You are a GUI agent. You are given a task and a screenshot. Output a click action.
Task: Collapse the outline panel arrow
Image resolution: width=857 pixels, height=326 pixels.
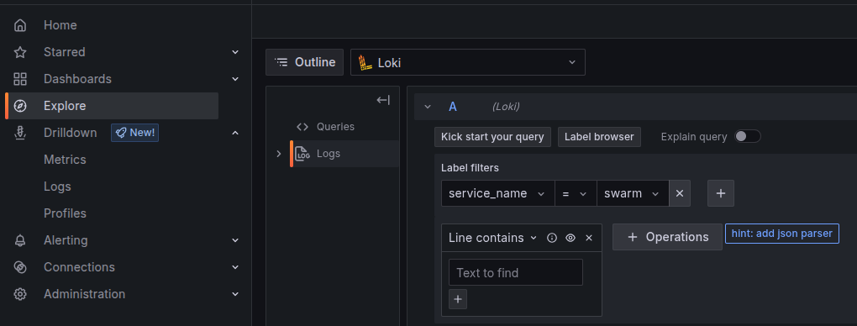point(383,100)
